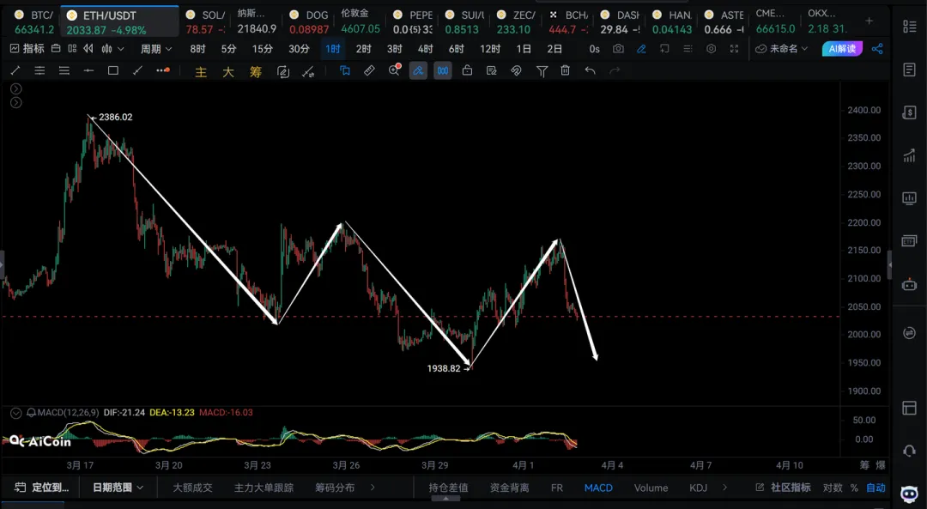
Task: Switch to the 30分 timeframe
Action: (299, 49)
